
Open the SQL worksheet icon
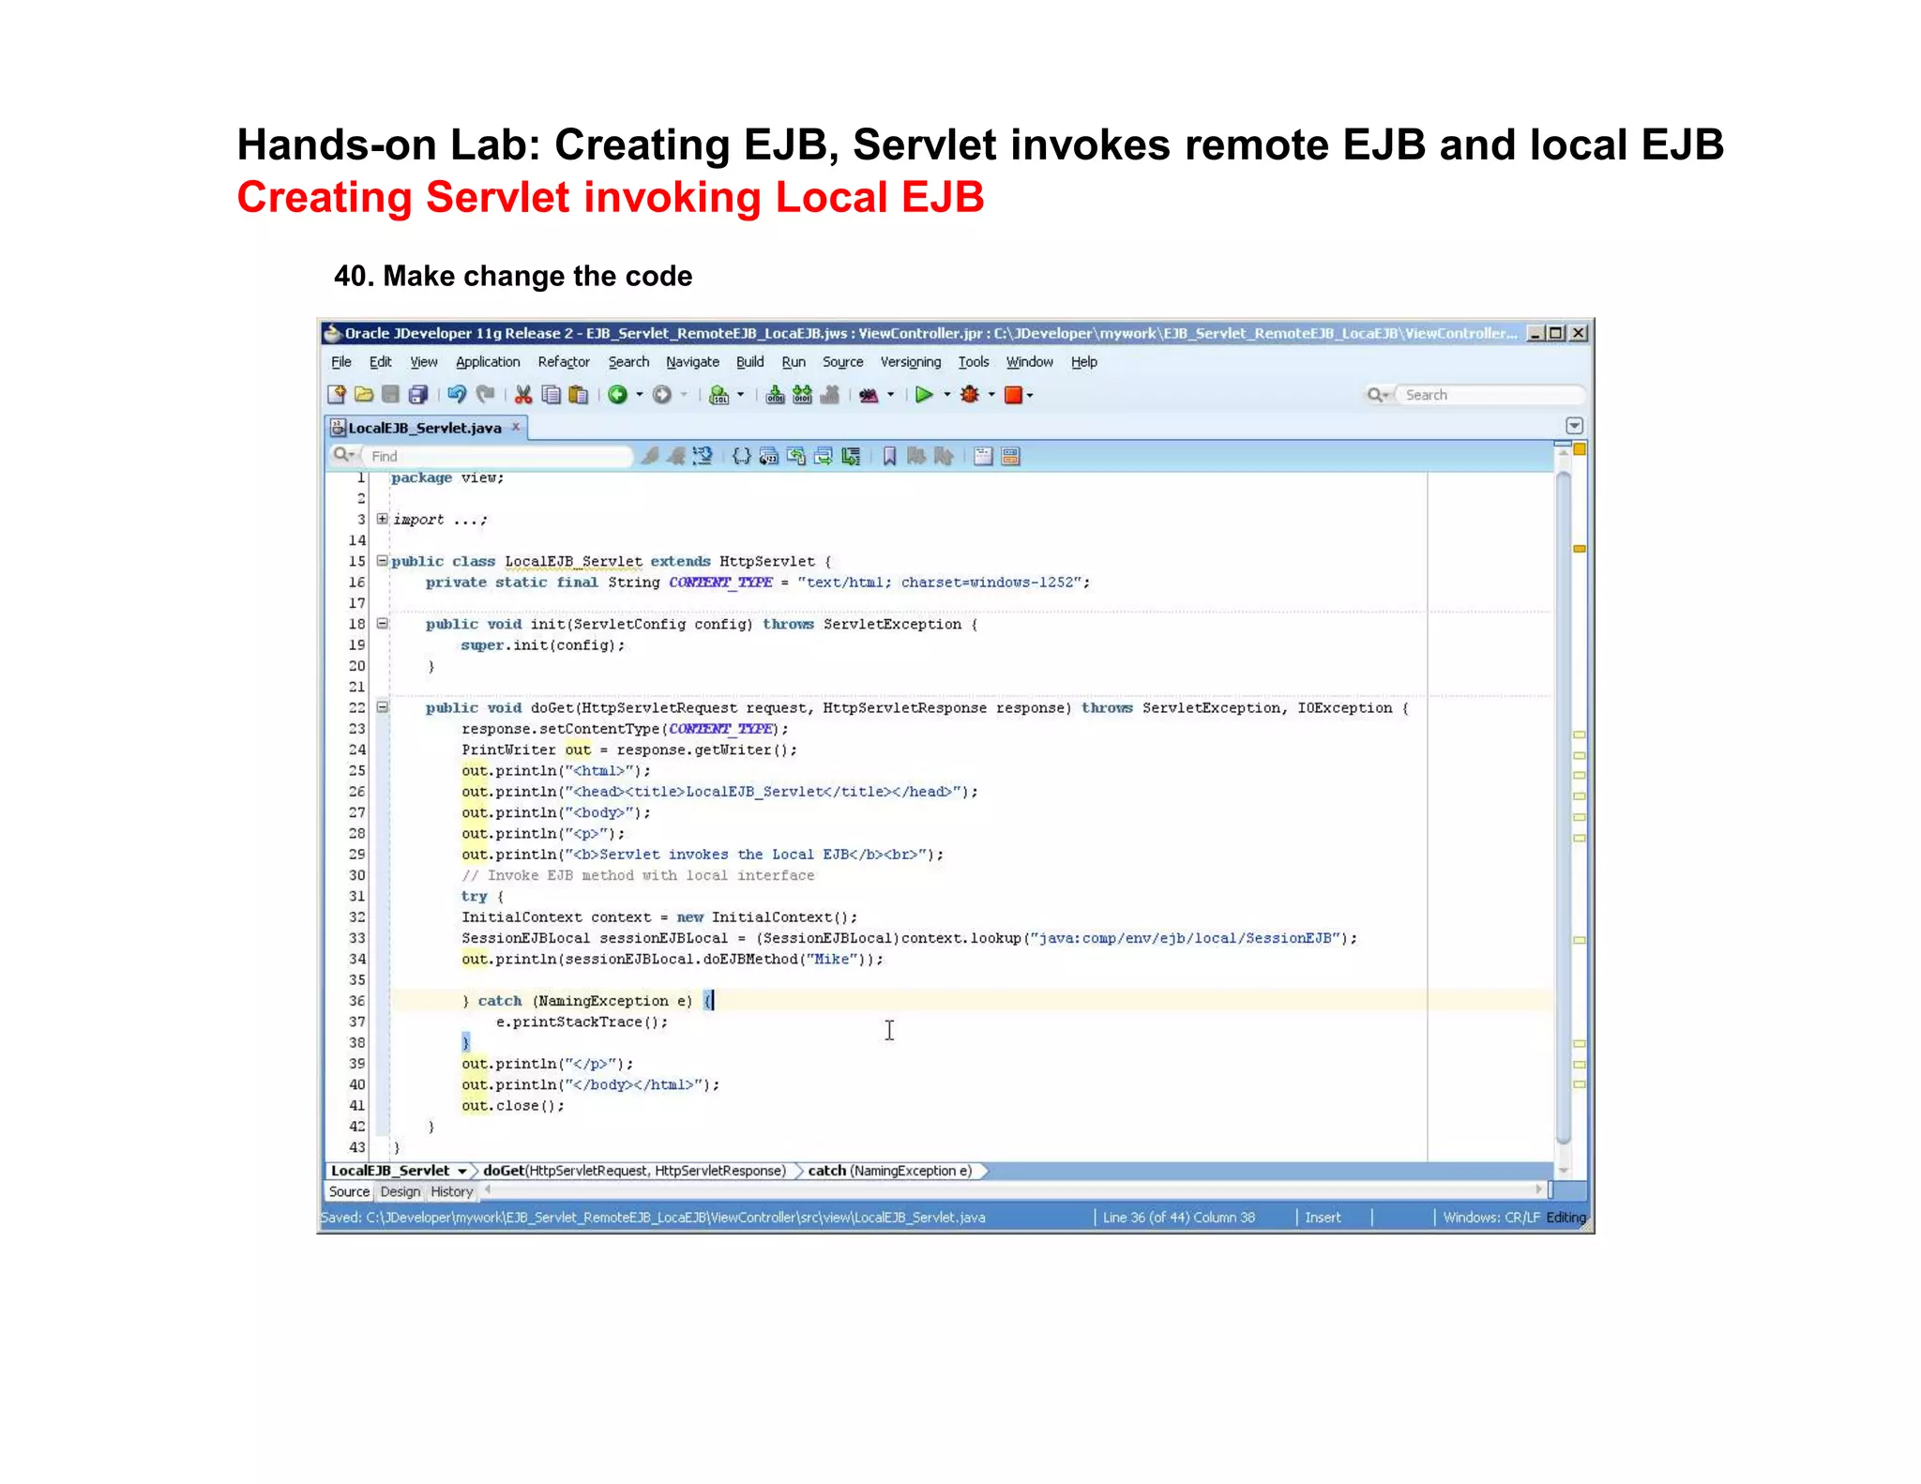[718, 395]
